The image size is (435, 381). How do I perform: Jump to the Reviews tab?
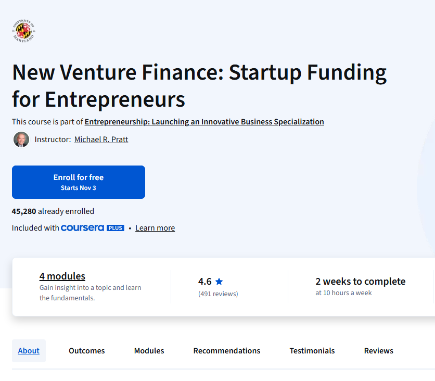click(x=379, y=351)
